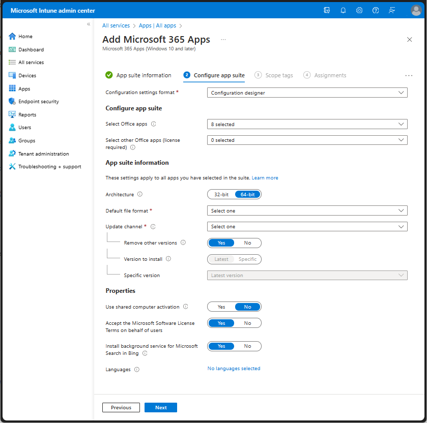Set Remove other versions to No
427x423 pixels.
pos(247,243)
